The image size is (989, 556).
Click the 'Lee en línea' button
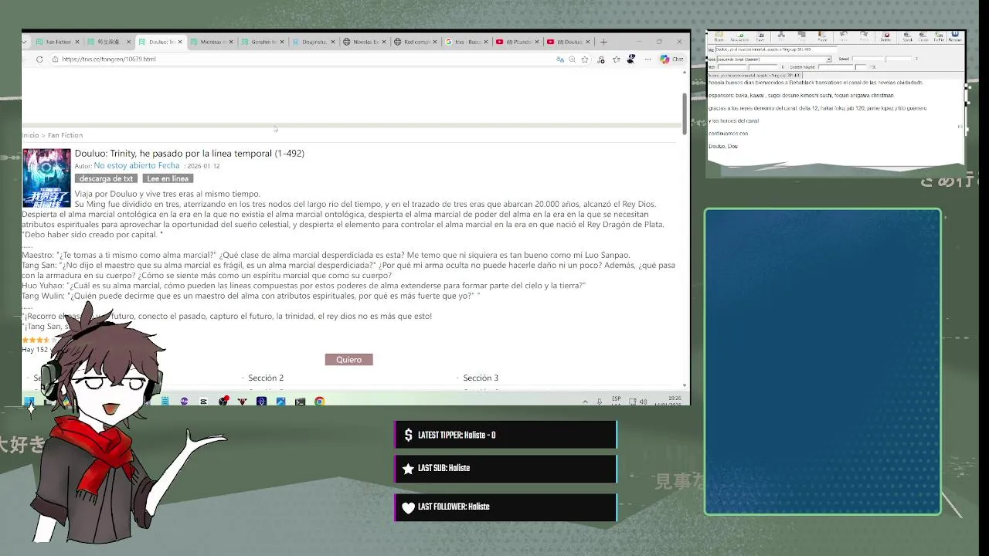[x=168, y=178]
